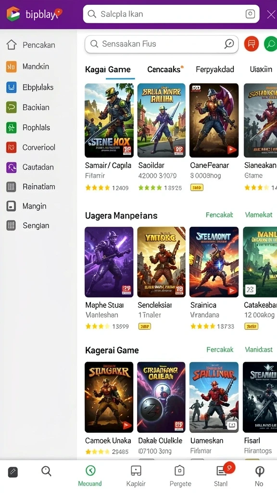The width and height of the screenshot is (277, 493).
Task: Open the Uameskan game cover
Action: [x=214, y=397]
